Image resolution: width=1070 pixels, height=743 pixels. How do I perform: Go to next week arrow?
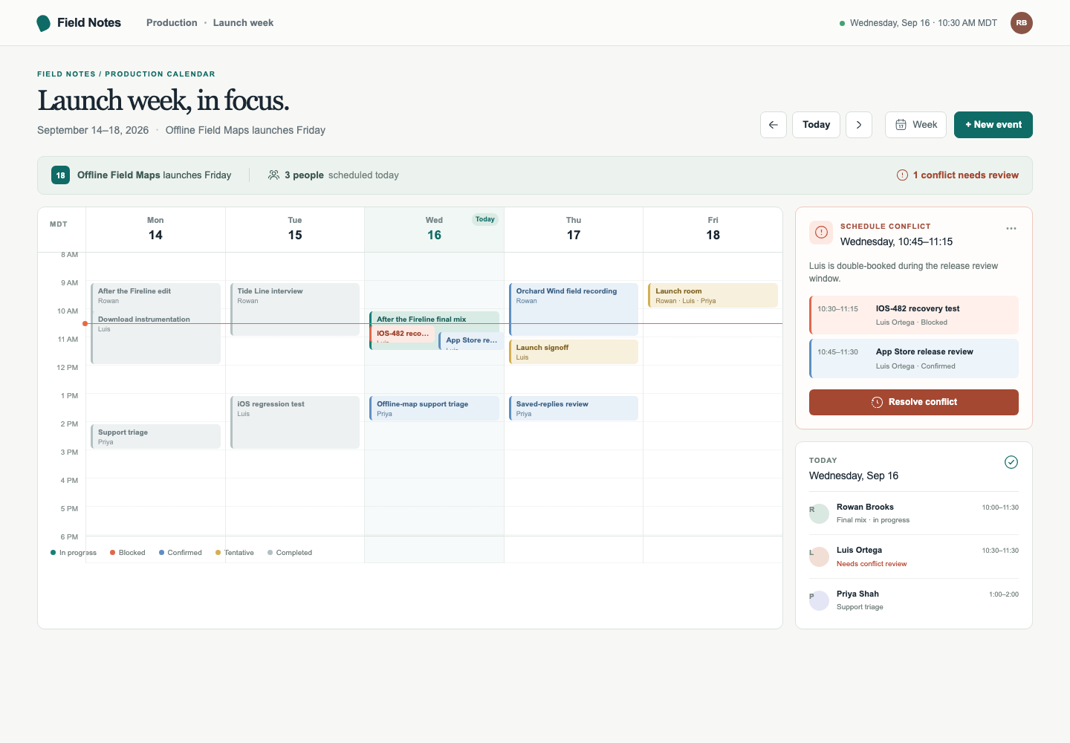[859, 125]
